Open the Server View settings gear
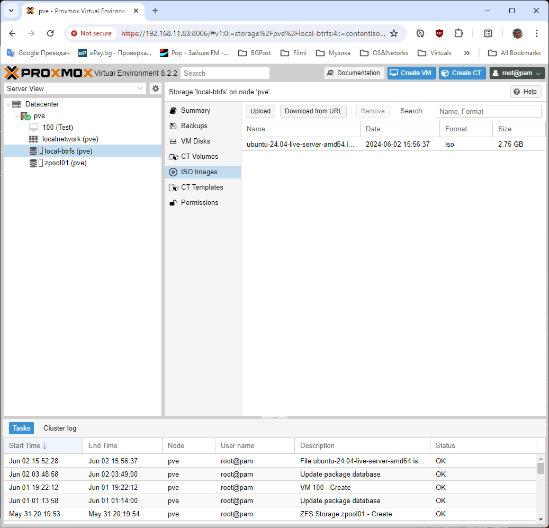This screenshot has height=528, width=549. click(156, 88)
